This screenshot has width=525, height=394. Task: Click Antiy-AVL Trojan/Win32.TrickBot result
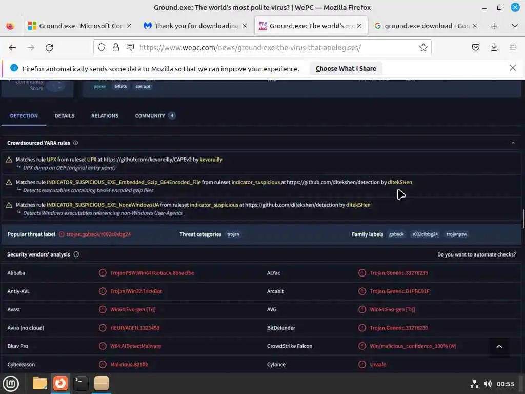click(136, 291)
